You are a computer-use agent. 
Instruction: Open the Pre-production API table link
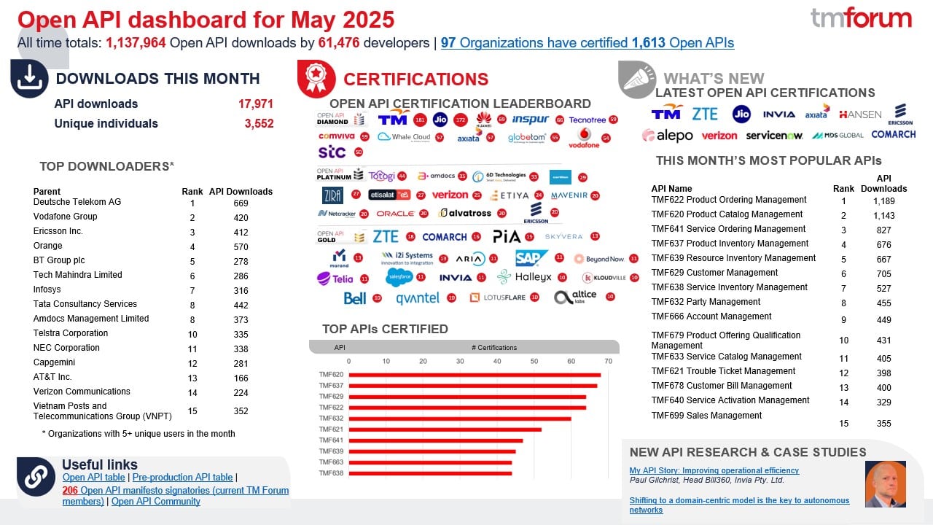point(181,478)
